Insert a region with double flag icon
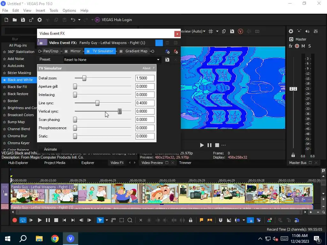Viewport: 327px width, 245px height. click(x=210, y=220)
